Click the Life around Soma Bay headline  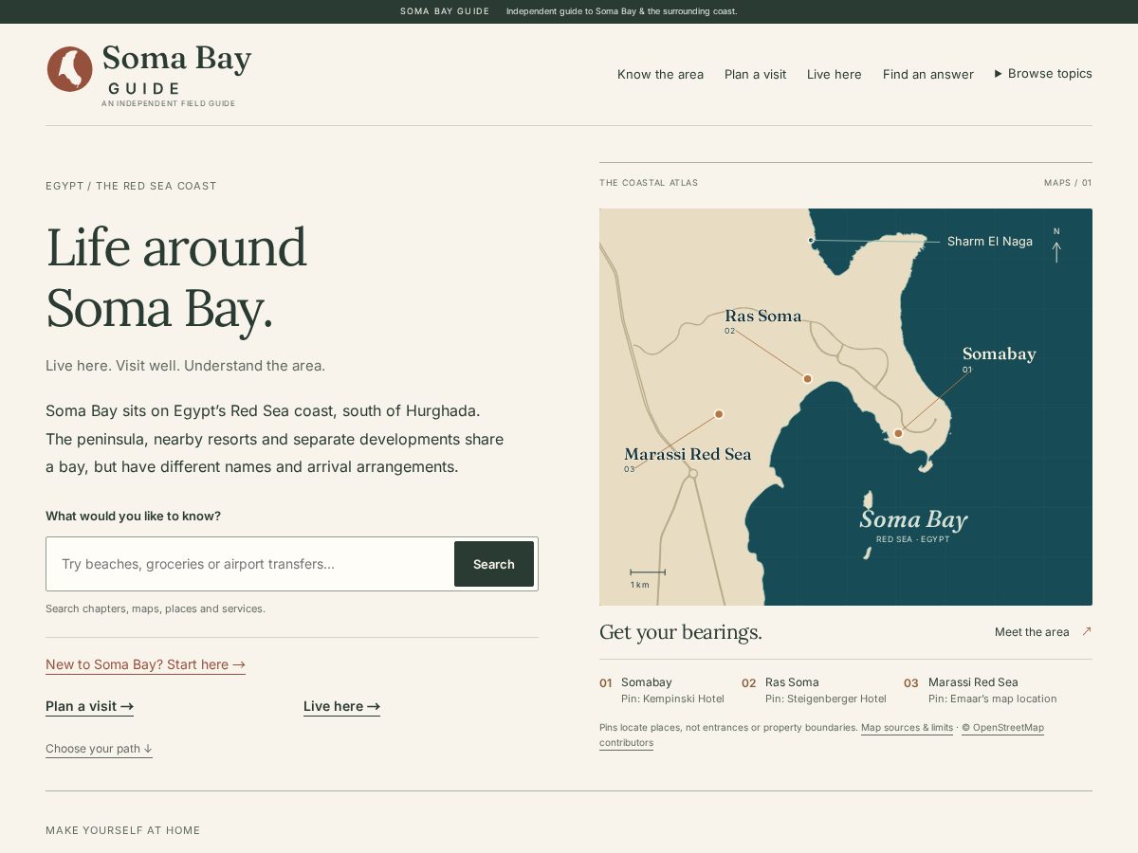tap(176, 277)
